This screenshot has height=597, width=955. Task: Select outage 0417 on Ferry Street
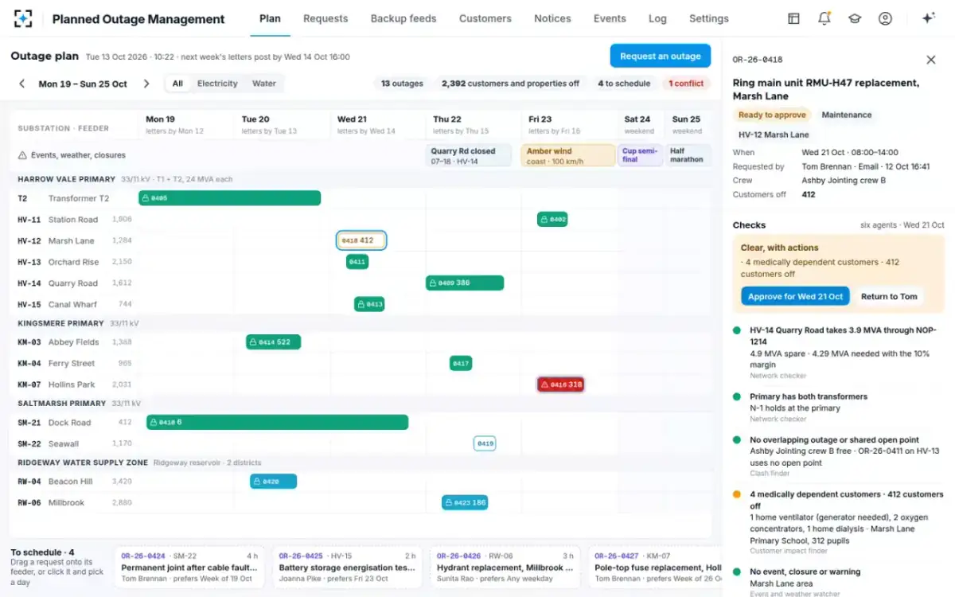(x=461, y=363)
